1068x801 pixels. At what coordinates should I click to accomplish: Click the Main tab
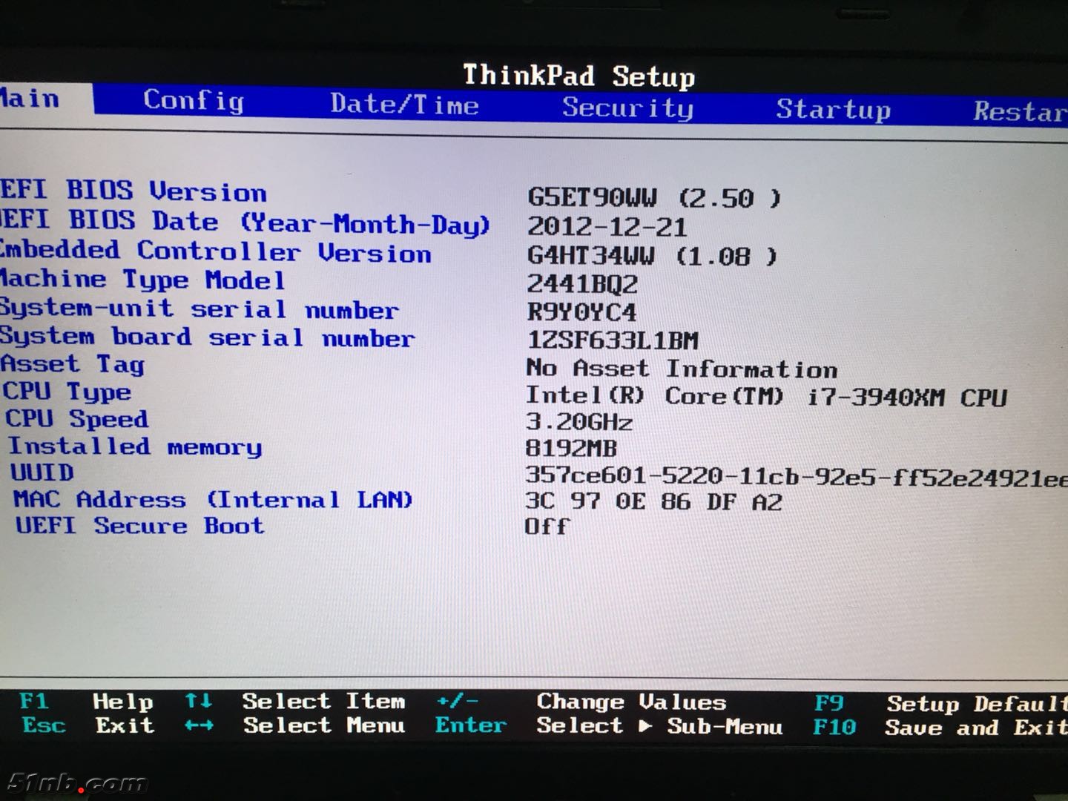pos(30,98)
